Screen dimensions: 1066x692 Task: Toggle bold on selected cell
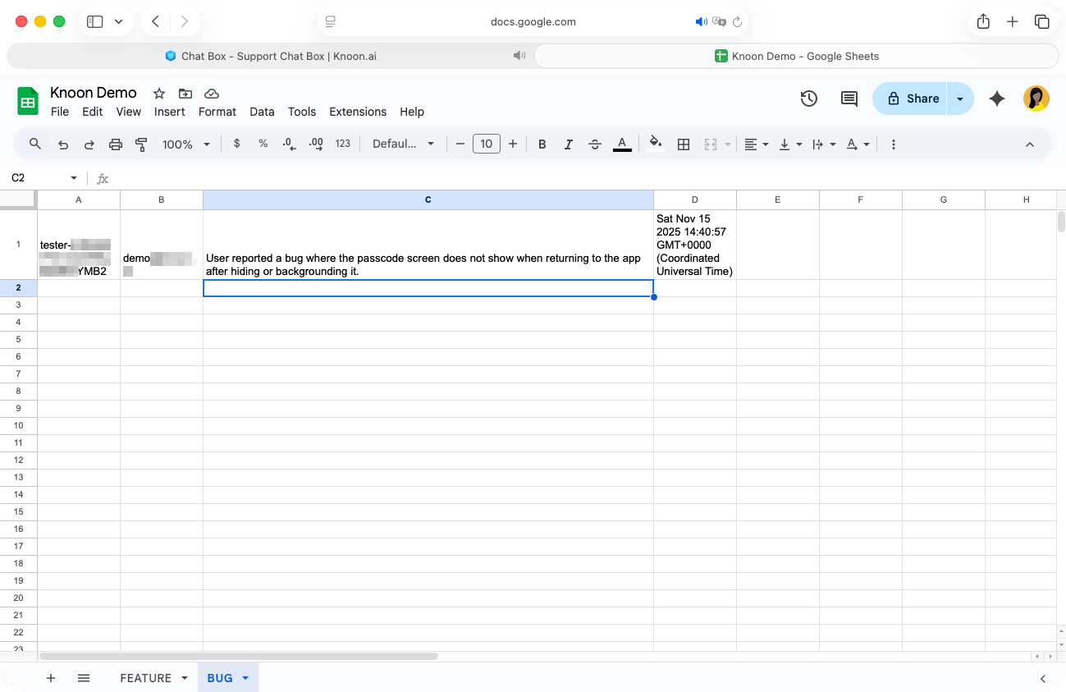point(542,144)
